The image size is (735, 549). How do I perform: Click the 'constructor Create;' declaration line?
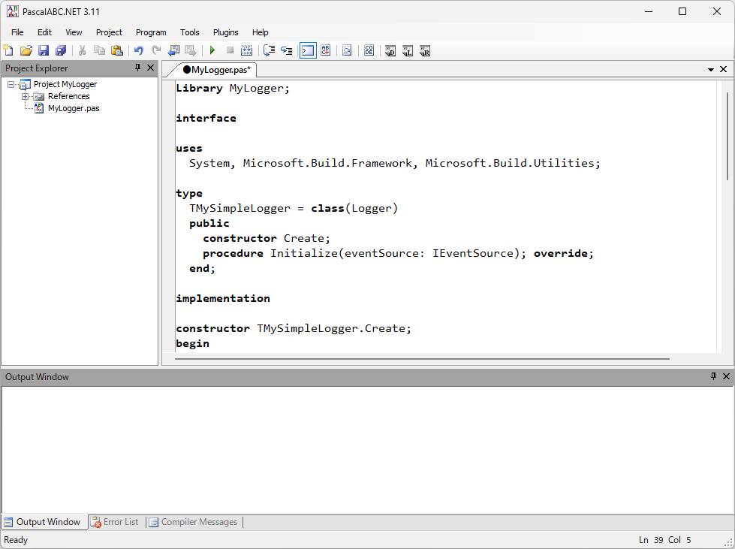(x=267, y=238)
